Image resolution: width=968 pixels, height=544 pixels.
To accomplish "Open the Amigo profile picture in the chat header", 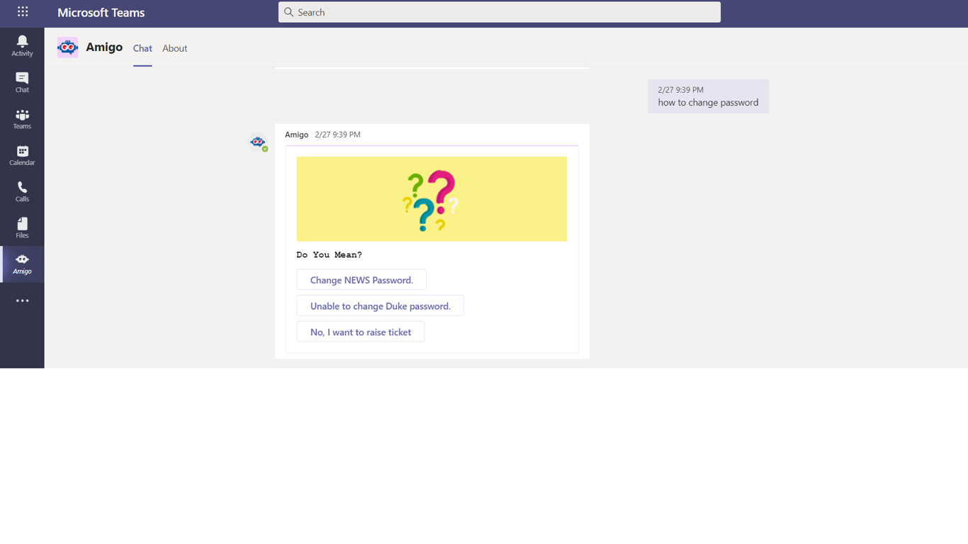I will tap(67, 47).
